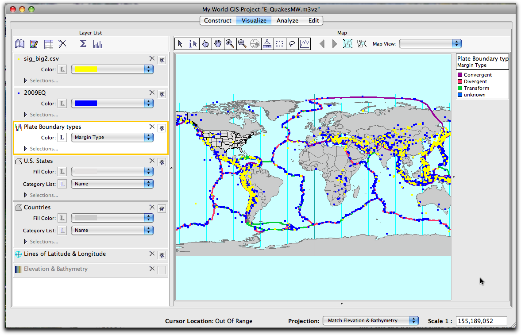This screenshot has height=335, width=521.
Task: Click the table view icon in Layer List
Action: click(49, 43)
